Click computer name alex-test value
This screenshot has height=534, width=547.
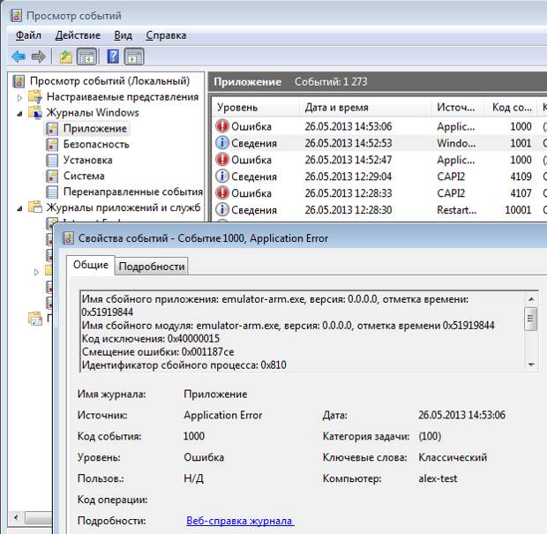tap(438, 478)
